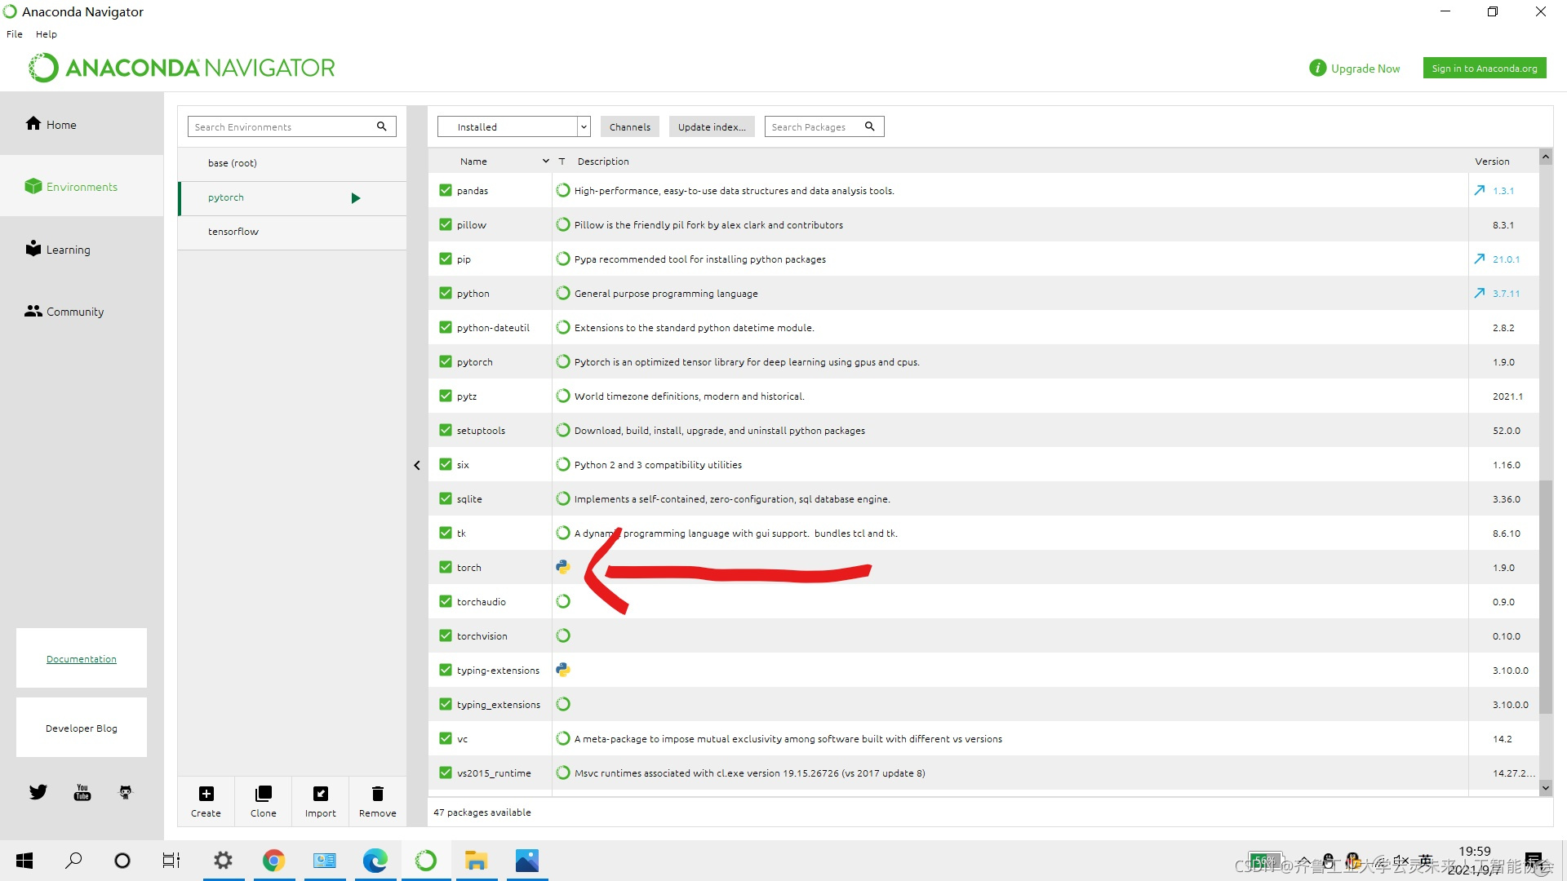Switch to the Community tab
The width and height of the screenshot is (1567, 881).
click(x=82, y=311)
